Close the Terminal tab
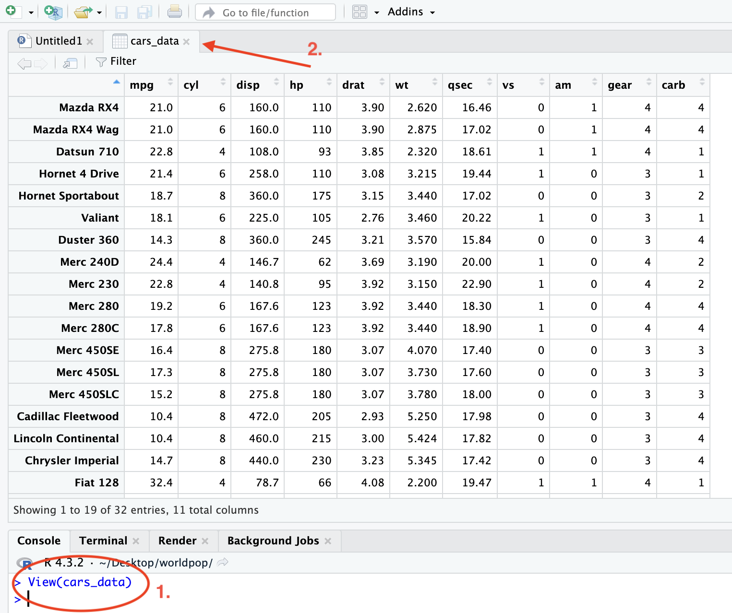 point(136,541)
